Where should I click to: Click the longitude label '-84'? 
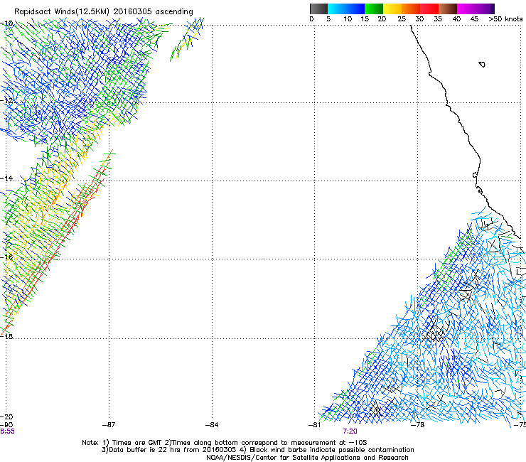[x=212, y=425]
